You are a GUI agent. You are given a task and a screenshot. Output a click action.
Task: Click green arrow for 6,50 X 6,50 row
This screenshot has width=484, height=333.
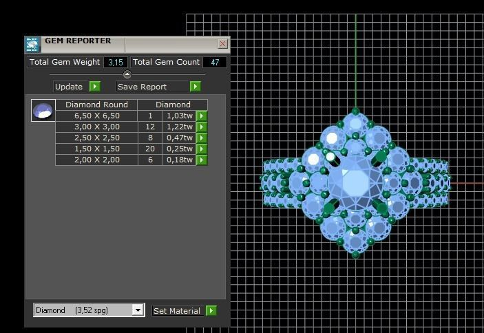coord(202,116)
